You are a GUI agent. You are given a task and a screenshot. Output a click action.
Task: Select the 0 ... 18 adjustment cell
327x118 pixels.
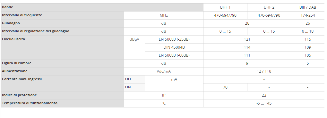pyautogui.click(x=308, y=31)
